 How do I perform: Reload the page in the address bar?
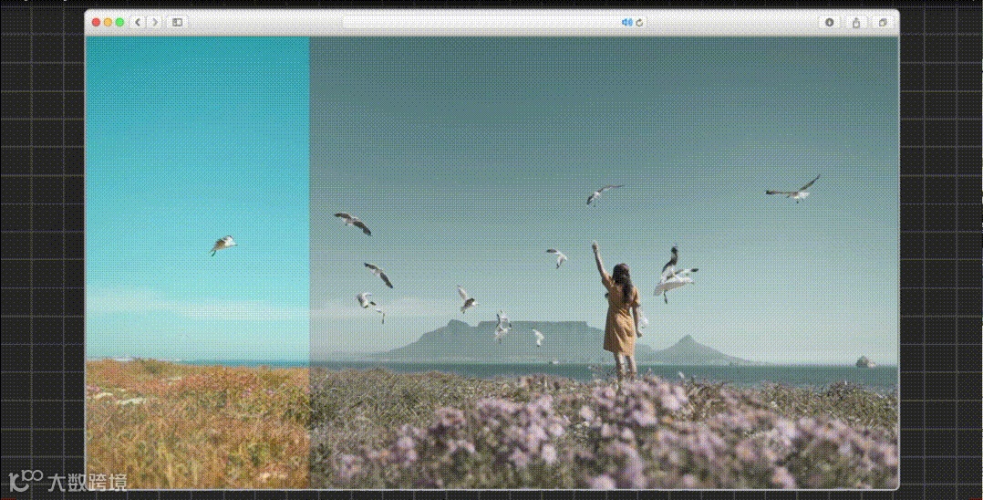coord(639,23)
